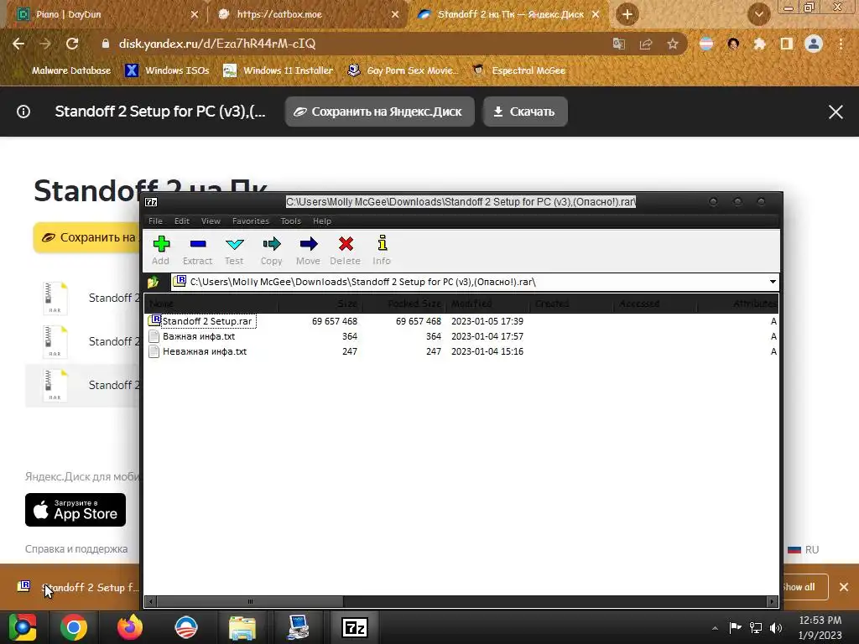859x644 pixels.
Task: Click the volume speaker tray icon
Action: click(776, 628)
